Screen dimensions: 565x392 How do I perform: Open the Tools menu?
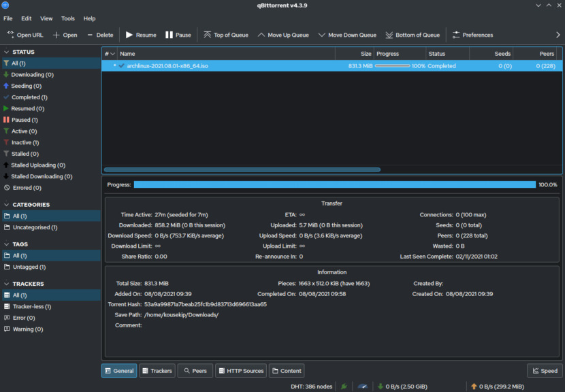point(68,18)
